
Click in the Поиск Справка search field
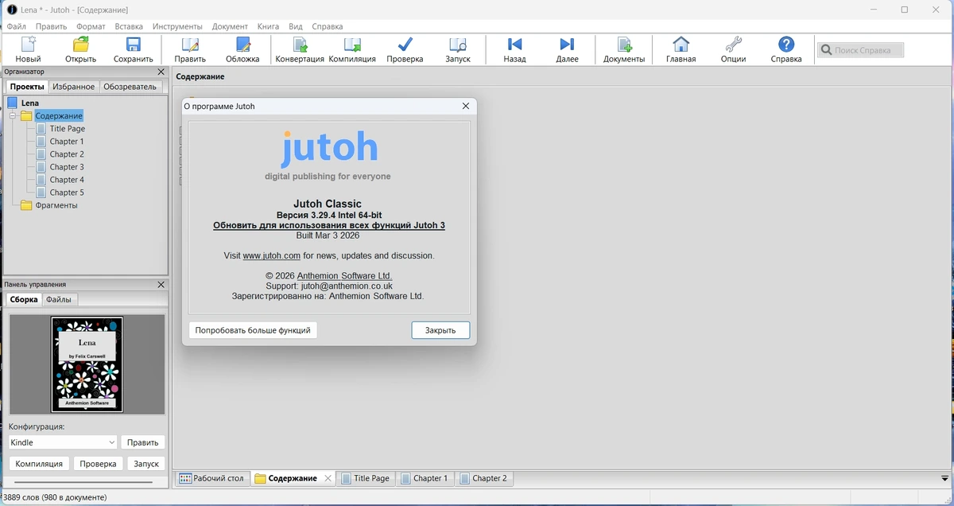coord(861,50)
